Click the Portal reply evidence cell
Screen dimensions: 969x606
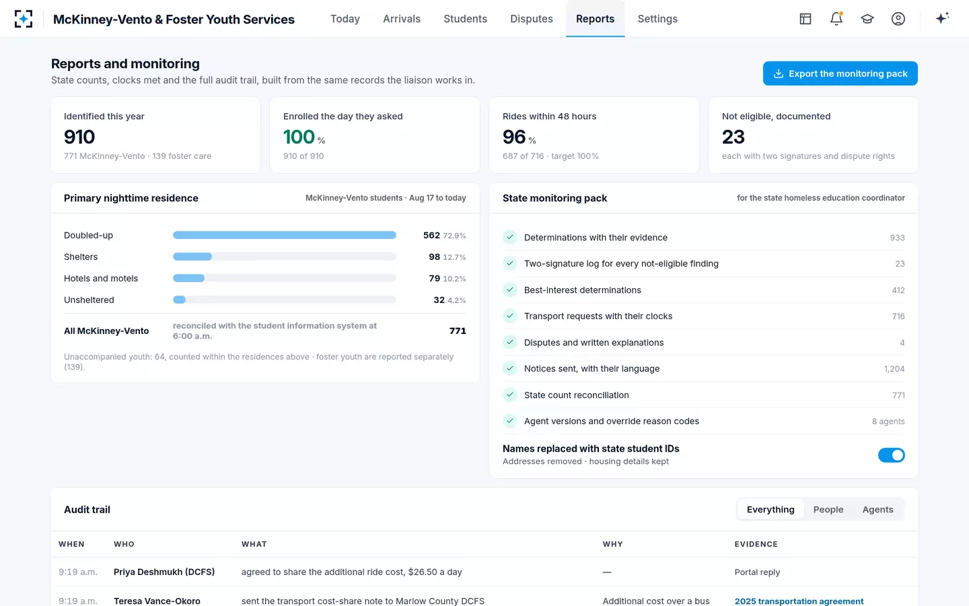(757, 572)
